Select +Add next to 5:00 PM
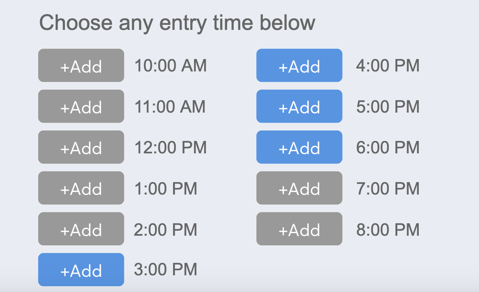Viewport: 479px width, 292px height. point(299,106)
